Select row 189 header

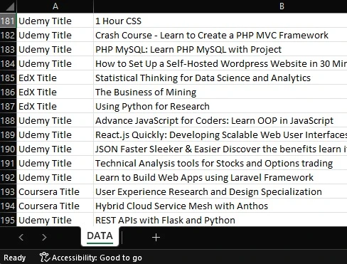8,134
